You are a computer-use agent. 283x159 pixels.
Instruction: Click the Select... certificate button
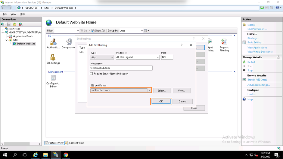pos(162,90)
